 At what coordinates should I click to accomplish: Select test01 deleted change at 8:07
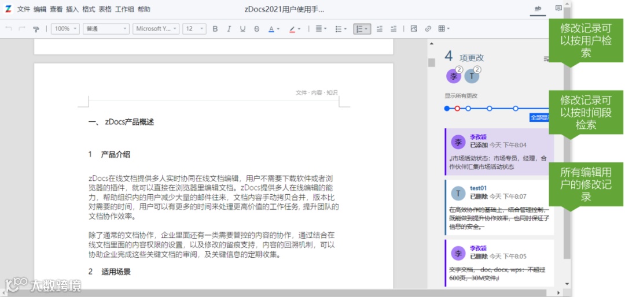[x=499, y=207]
